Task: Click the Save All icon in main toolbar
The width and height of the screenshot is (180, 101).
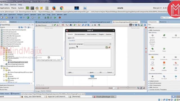Action: (12, 17)
